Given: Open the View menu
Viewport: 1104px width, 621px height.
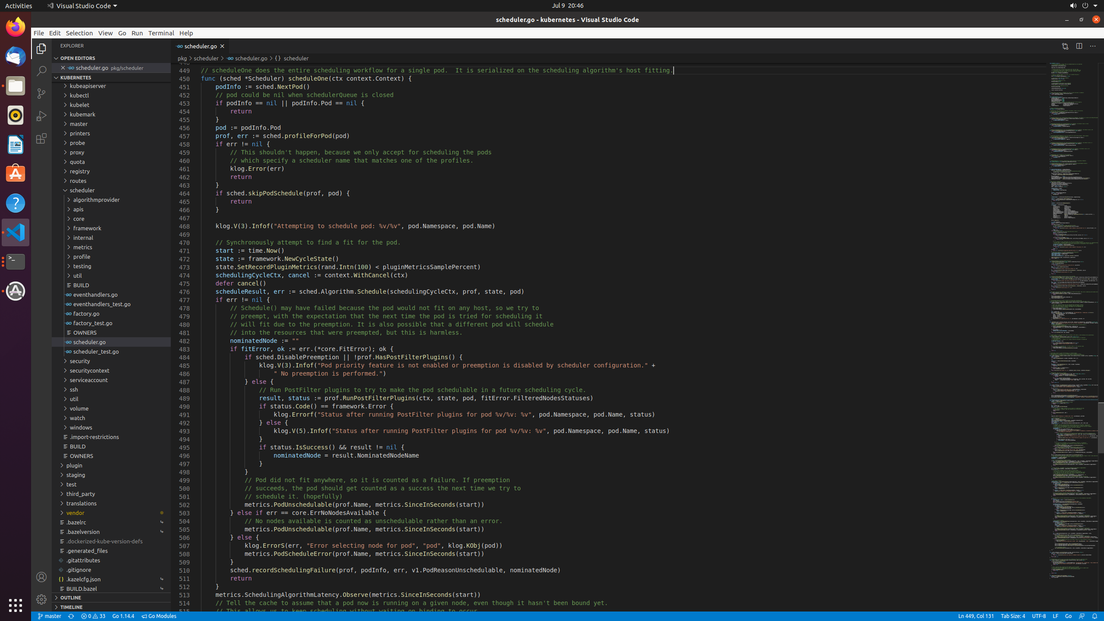Looking at the screenshot, I should click(105, 33).
